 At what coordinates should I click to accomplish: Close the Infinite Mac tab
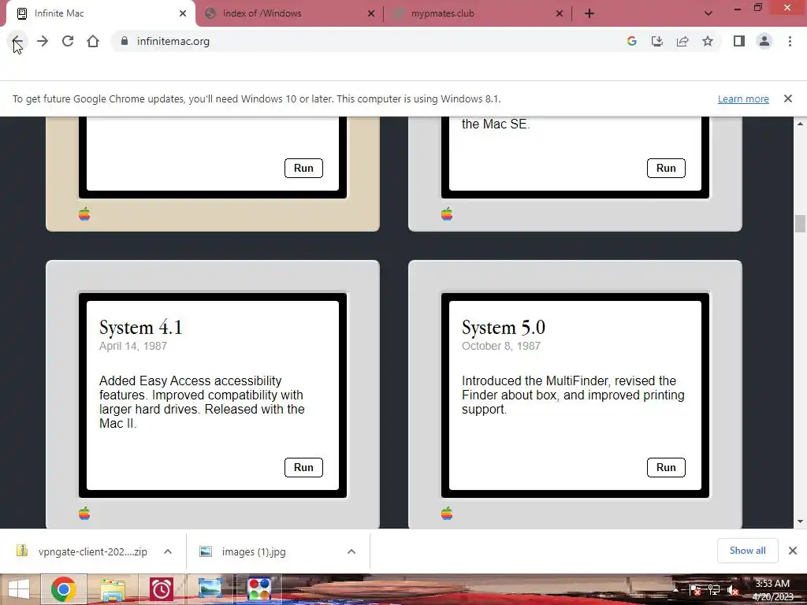click(183, 13)
